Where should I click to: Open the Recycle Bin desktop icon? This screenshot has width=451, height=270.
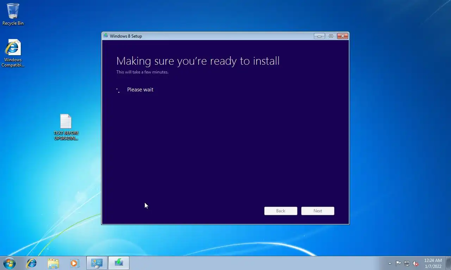[13, 14]
